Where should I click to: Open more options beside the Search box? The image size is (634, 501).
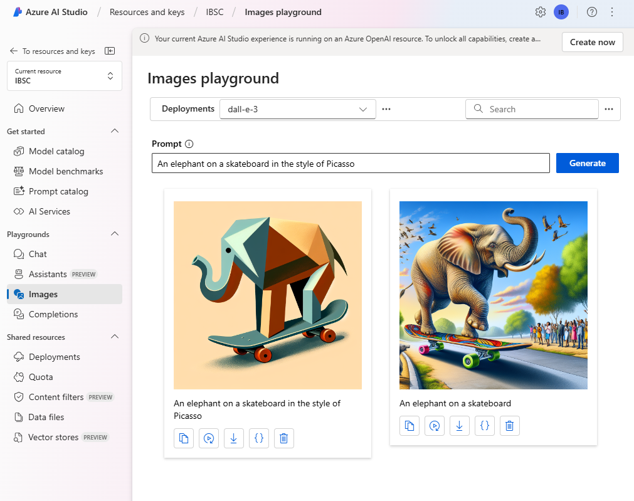click(609, 109)
